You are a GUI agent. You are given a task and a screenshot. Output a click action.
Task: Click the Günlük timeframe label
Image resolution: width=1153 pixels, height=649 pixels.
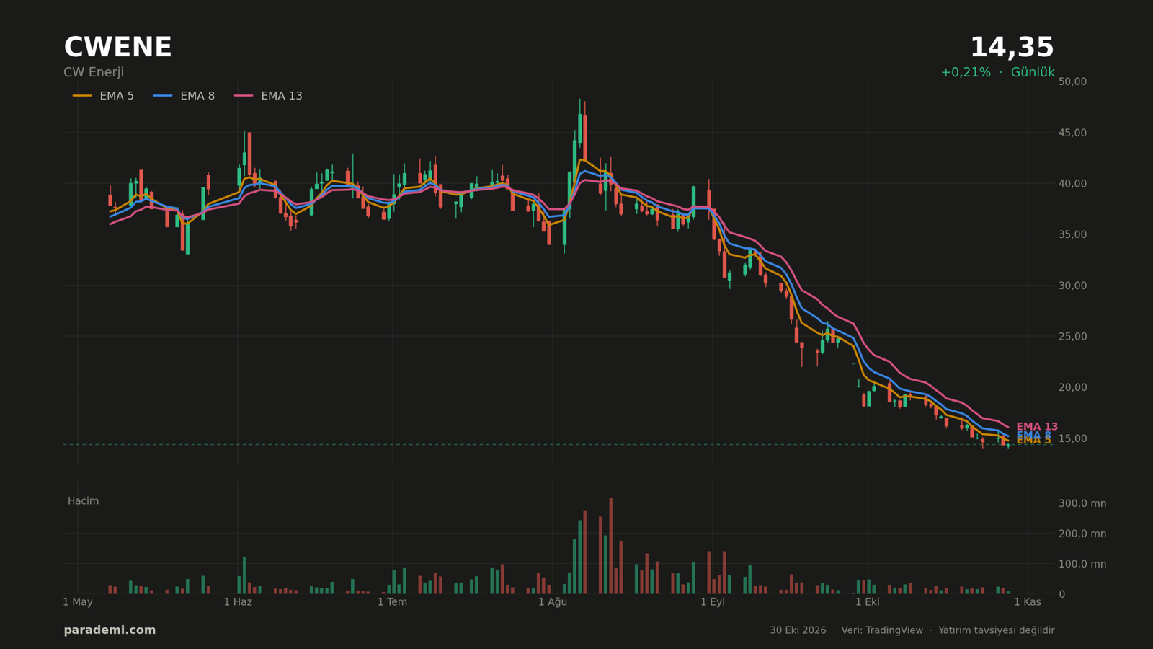(x=1033, y=72)
